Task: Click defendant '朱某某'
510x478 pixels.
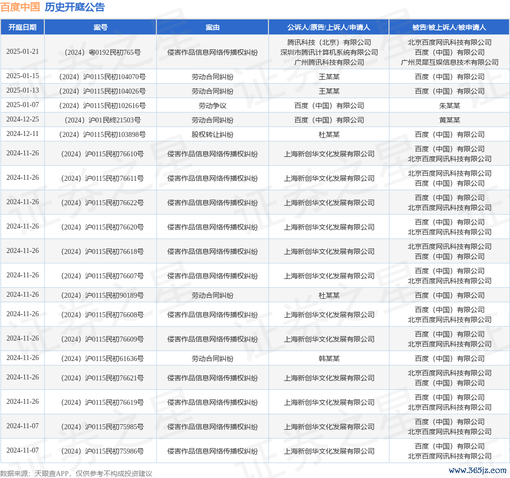Action: point(450,106)
